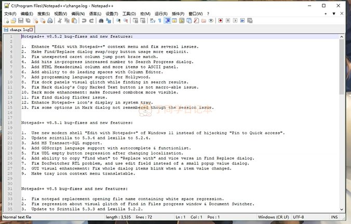The height and width of the screenshot is (224, 351).
Task: Open the 搜索(S) menu
Action: coord(44,14)
